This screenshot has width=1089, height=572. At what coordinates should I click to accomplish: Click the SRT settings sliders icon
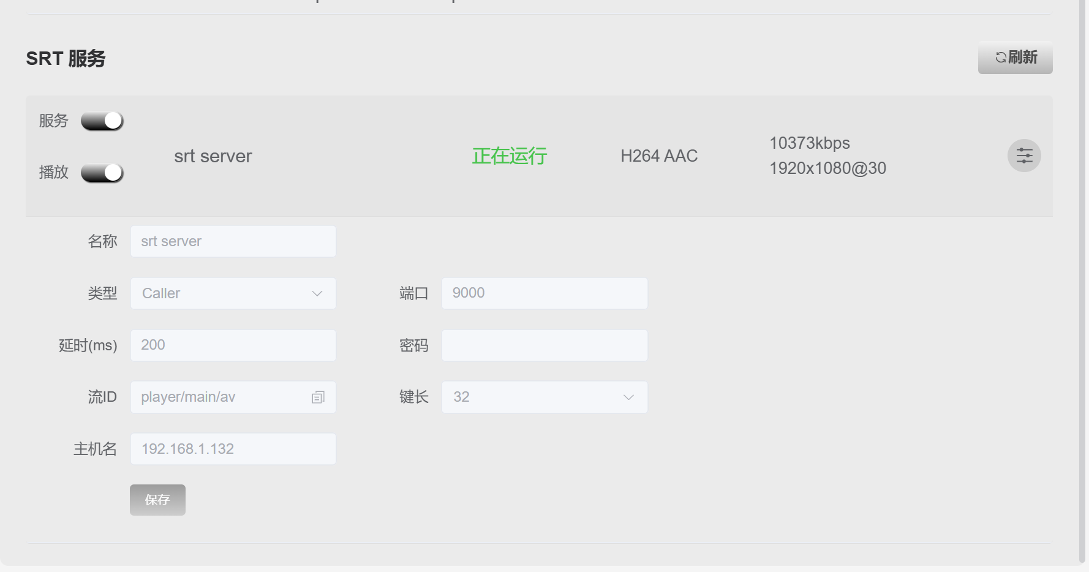[1024, 156]
